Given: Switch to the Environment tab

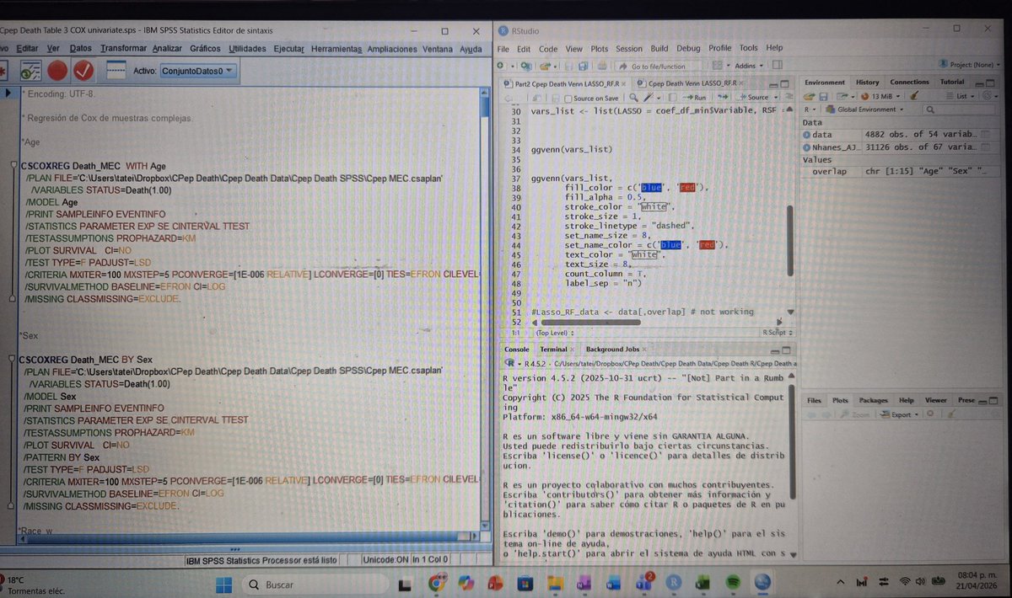Looking at the screenshot, I should point(826,82).
